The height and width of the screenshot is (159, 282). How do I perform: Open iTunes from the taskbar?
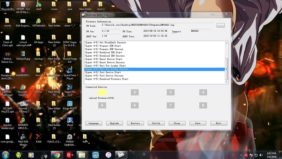[x=108, y=155]
